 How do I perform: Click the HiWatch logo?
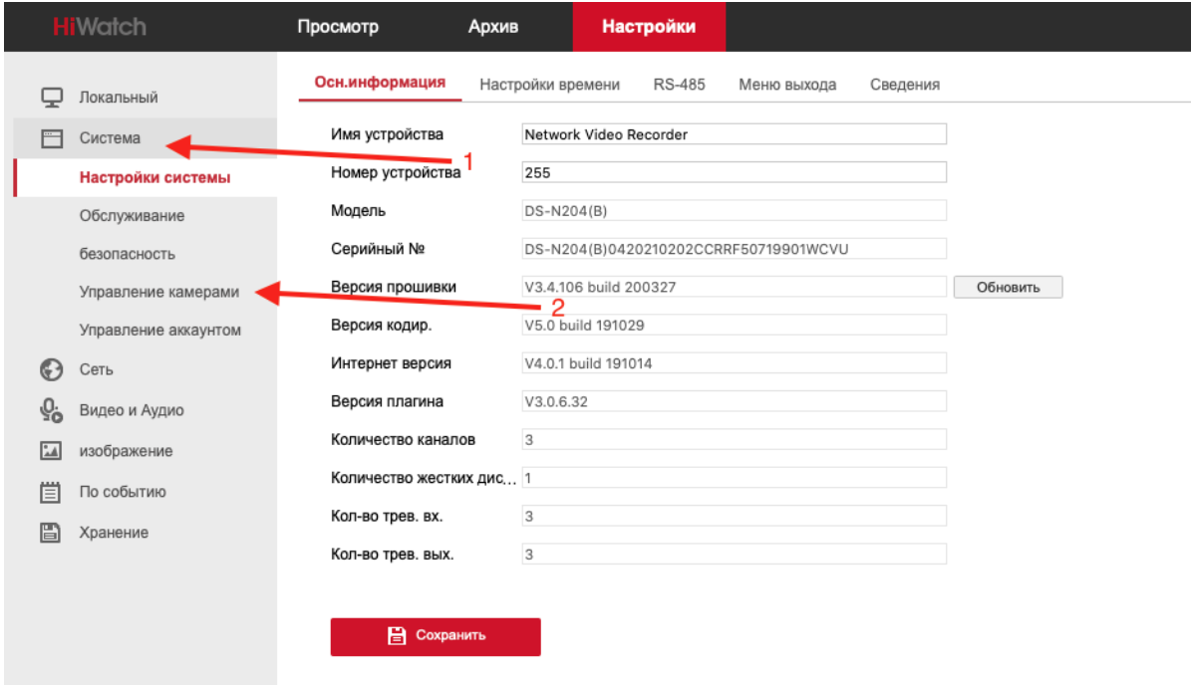click(100, 27)
